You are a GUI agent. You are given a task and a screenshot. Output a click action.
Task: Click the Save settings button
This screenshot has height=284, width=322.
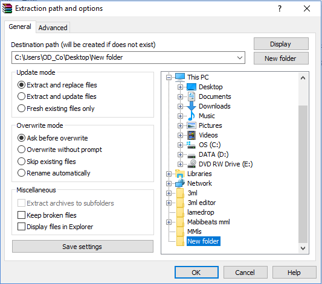83,247
